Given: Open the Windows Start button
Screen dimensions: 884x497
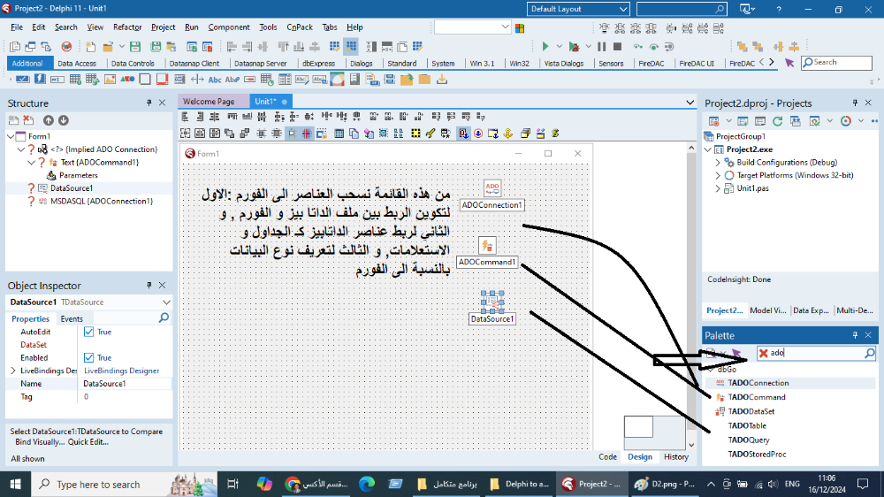Looking at the screenshot, I should pyautogui.click(x=15, y=484).
